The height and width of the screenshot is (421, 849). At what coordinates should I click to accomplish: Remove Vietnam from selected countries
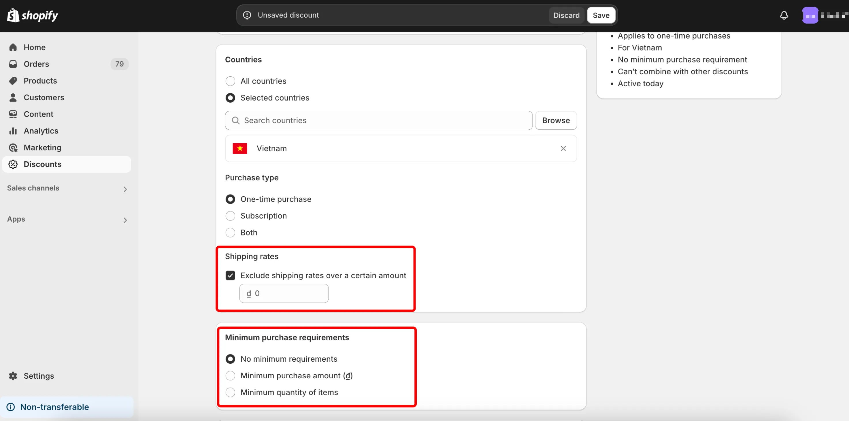563,149
